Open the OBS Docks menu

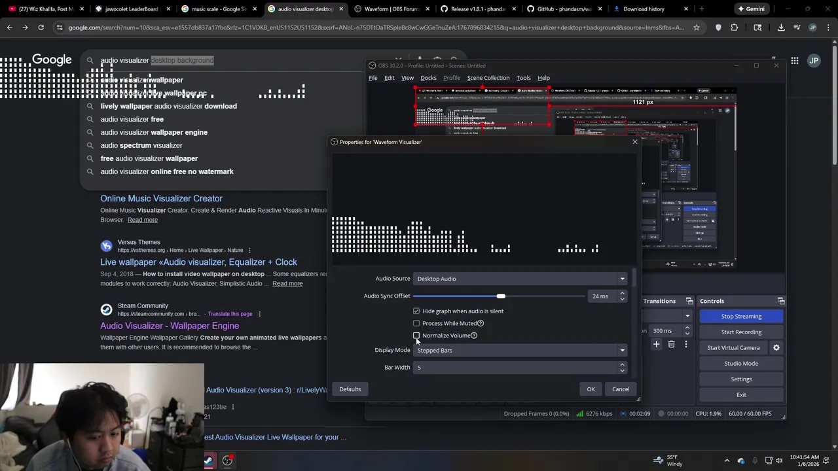click(428, 78)
